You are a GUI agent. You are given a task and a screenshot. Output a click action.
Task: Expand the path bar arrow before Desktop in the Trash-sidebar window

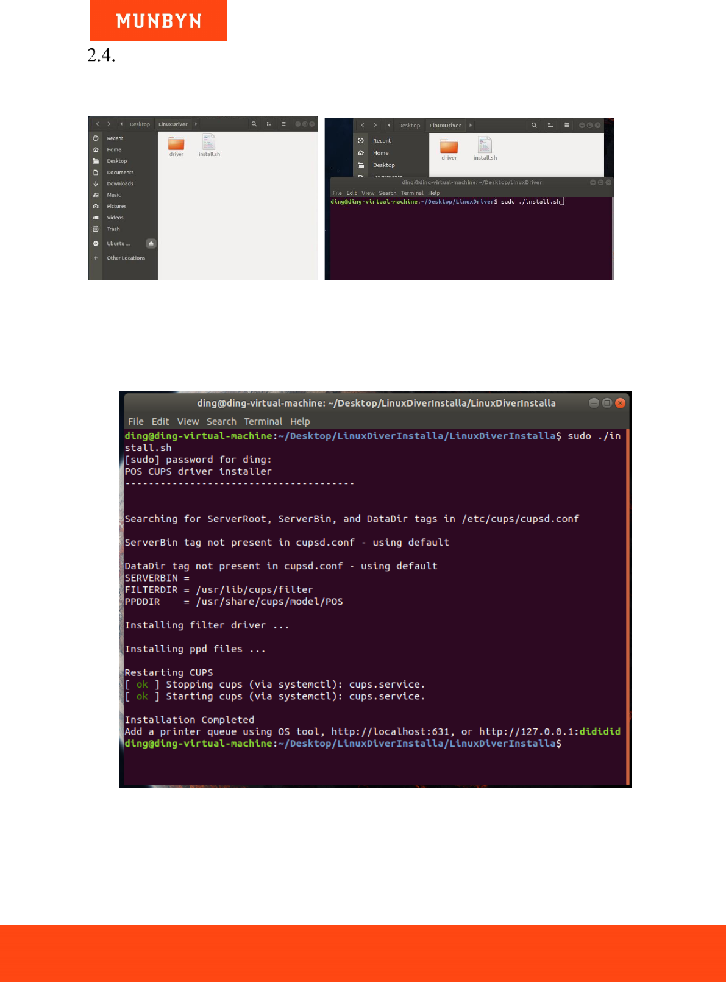121,124
